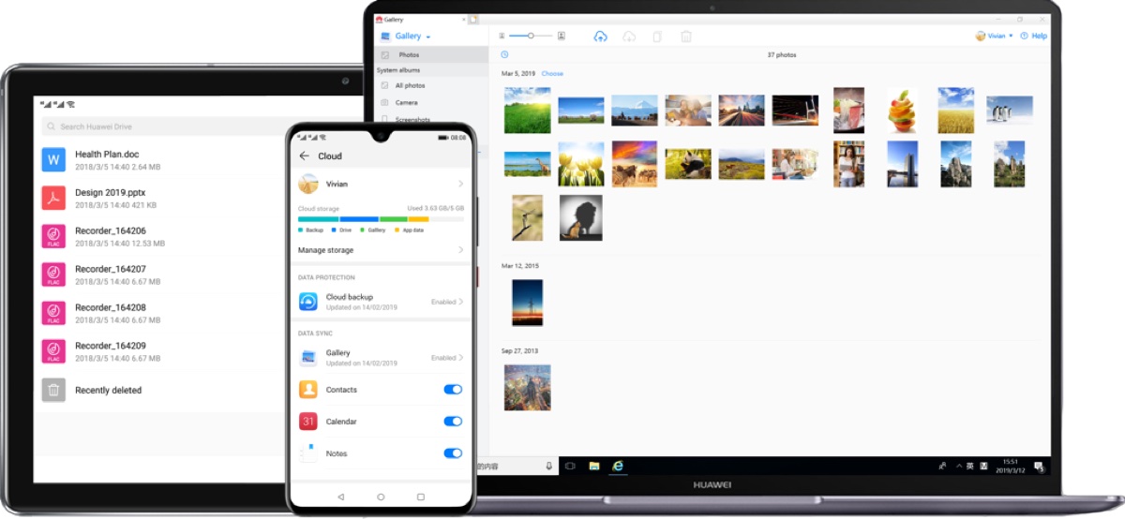
Task: Expand the Gallery Enabled chevron on phone
Action: pos(461,358)
